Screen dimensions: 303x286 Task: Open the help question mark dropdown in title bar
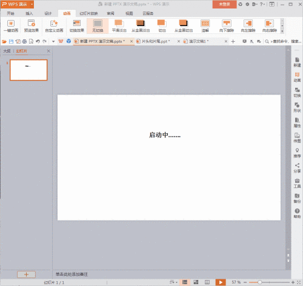[262, 4]
